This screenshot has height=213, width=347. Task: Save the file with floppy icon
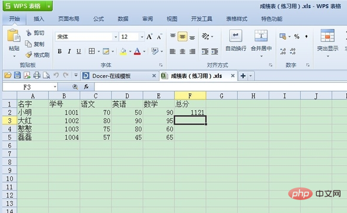pos(17,76)
